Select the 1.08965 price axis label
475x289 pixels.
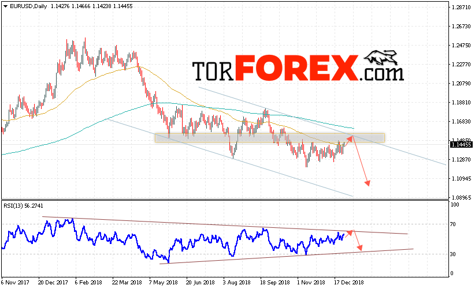461,198
